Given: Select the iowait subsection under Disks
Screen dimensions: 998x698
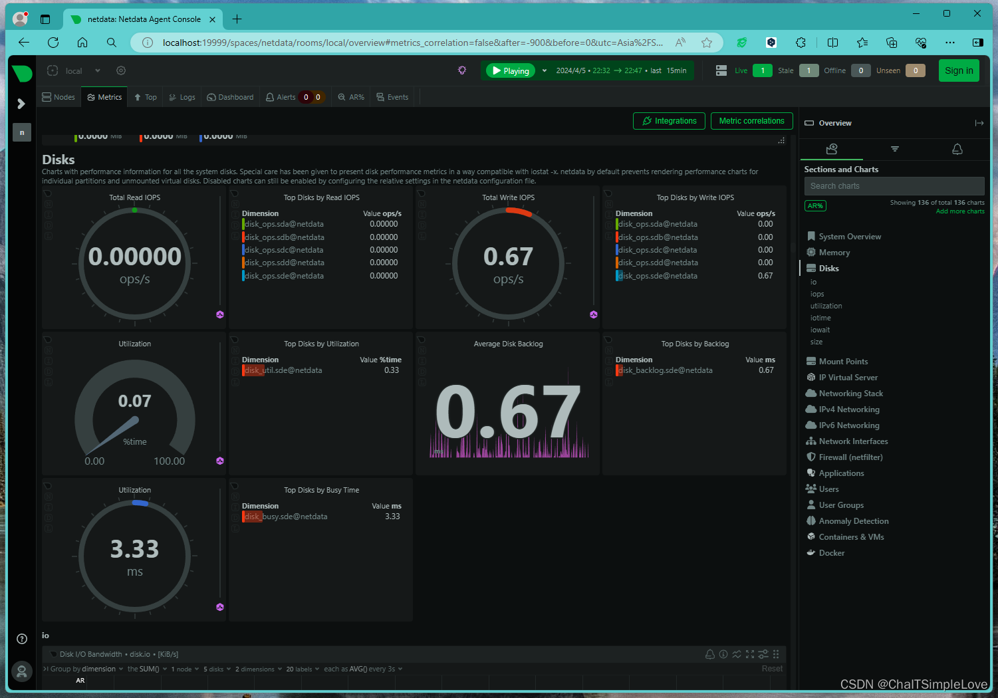Looking at the screenshot, I should point(820,330).
